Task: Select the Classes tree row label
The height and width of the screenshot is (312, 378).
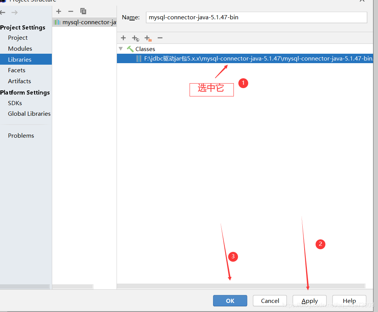Action: [145, 49]
